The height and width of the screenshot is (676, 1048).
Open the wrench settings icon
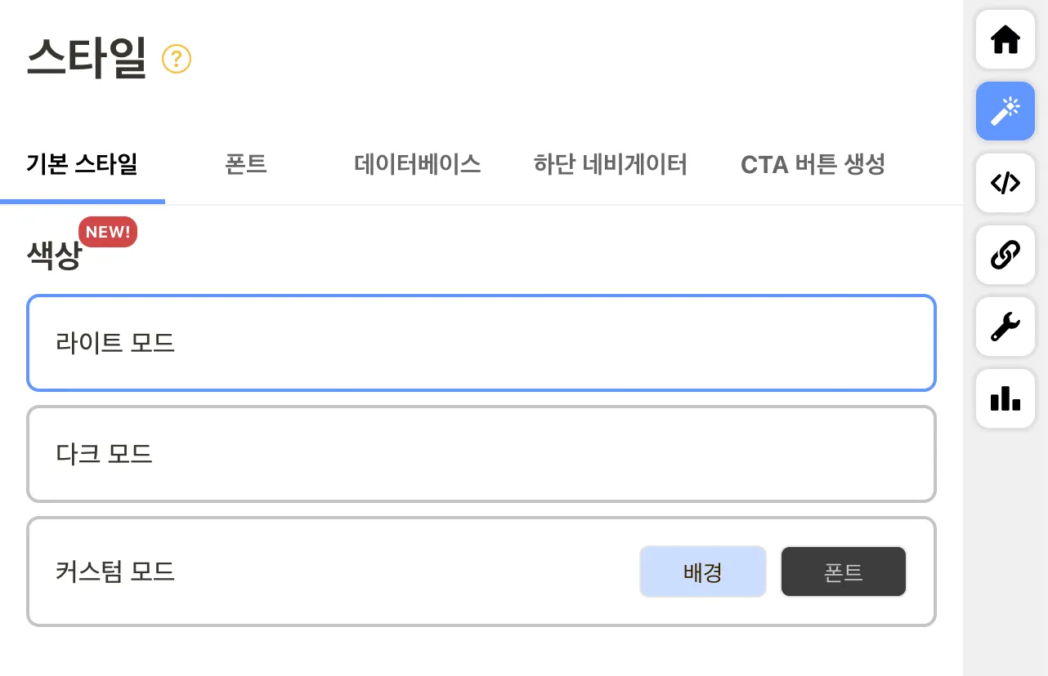click(x=1005, y=327)
